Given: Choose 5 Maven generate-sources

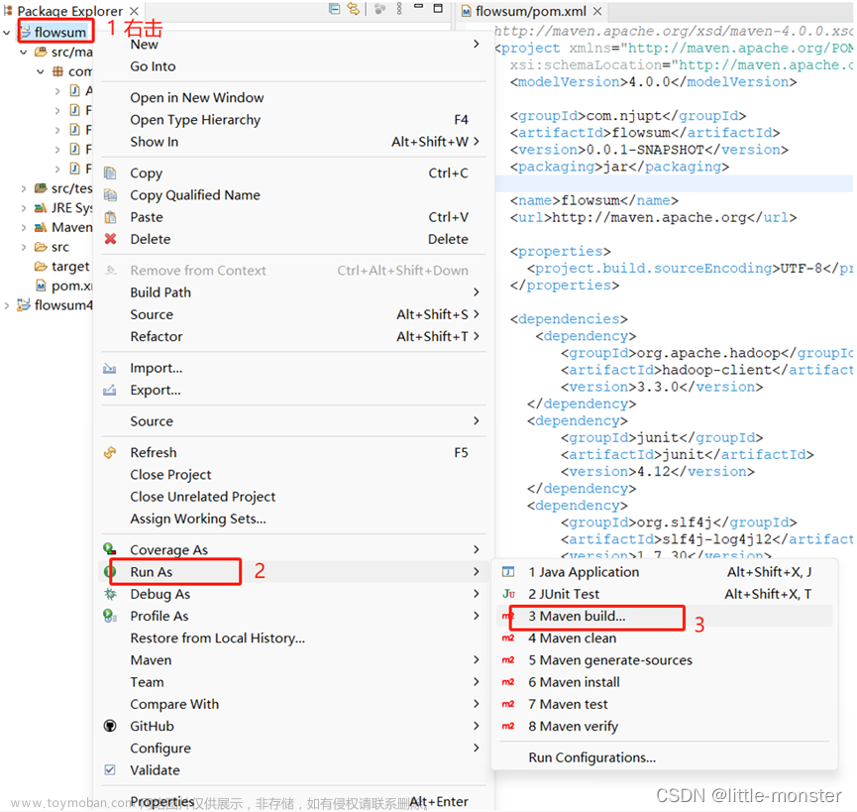Looking at the screenshot, I should 665,660.
